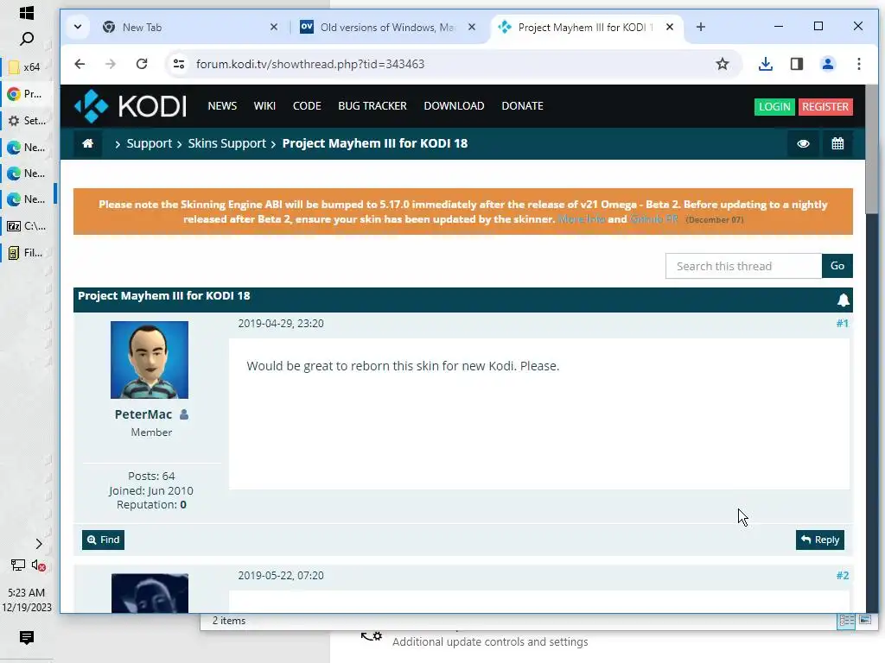Open the DONATE menu item
The width and height of the screenshot is (885, 663).
click(x=523, y=106)
